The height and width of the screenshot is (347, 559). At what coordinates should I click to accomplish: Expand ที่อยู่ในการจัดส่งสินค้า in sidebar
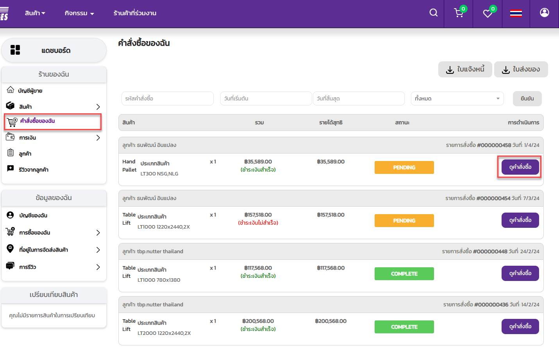[x=98, y=250]
